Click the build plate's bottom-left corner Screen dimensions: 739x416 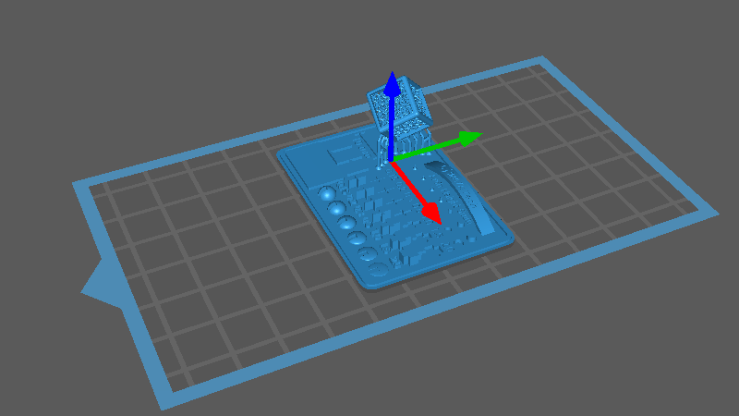coord(163,405)
